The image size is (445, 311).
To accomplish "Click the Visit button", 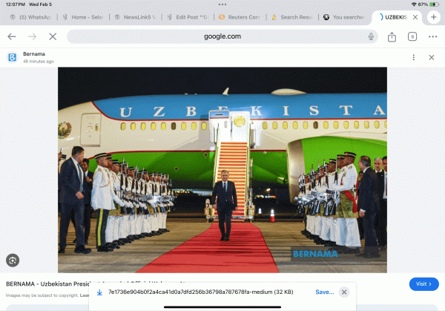I will [423, 284].
